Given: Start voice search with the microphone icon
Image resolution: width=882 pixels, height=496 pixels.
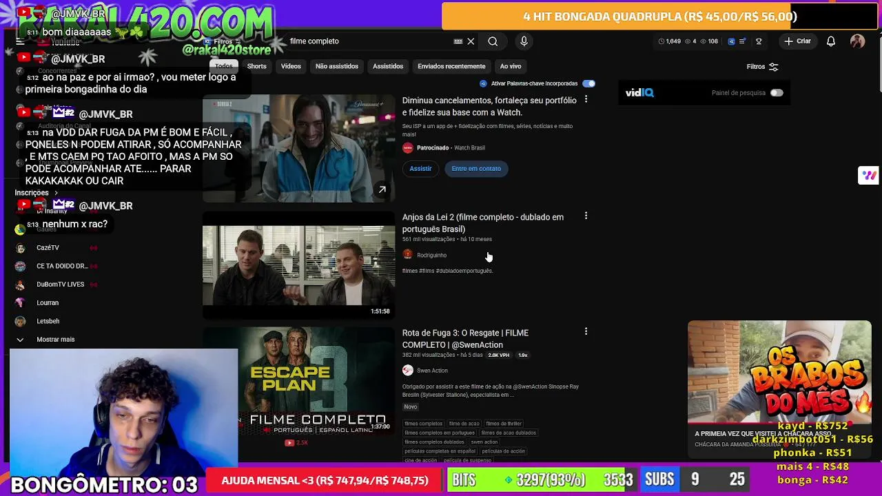Looking at the screenshot, I should pyautogui.click(x=524, y=41).
